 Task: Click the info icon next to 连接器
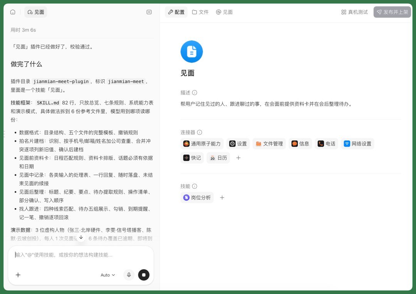pos(200,132)
